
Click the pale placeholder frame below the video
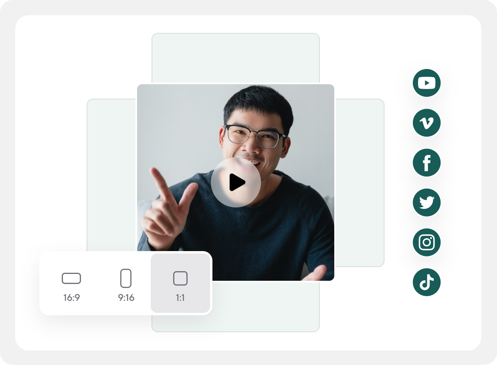point(265,307)
